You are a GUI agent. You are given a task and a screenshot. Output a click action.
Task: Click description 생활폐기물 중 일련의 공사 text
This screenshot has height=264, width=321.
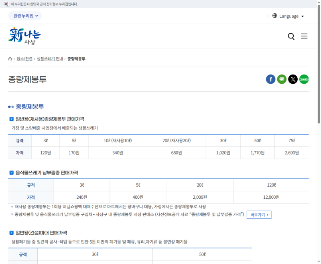tap(100, 242)
